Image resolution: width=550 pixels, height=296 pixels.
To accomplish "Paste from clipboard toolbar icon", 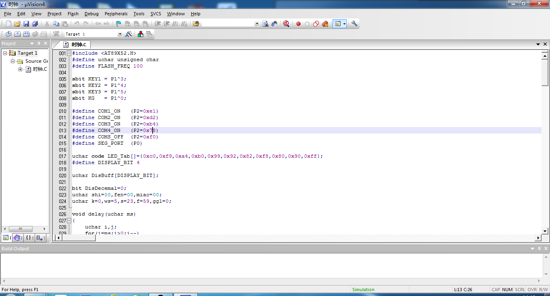I will (65, 24).
